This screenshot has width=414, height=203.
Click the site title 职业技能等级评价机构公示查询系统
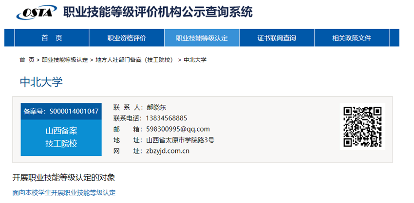tap(158, 12)
